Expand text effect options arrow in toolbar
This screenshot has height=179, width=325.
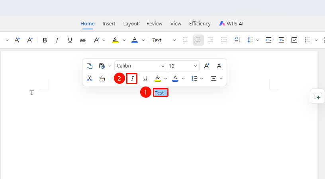click(104, 40)
